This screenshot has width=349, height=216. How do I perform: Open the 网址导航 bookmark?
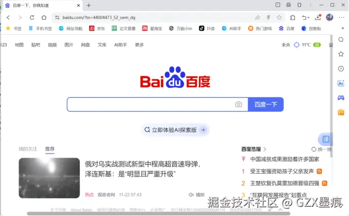pyautogui.click(x=71, y=29)
